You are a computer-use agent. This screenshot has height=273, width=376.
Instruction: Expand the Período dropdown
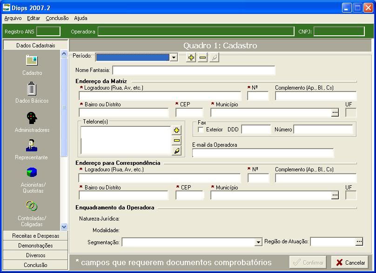tap(174, 58)
